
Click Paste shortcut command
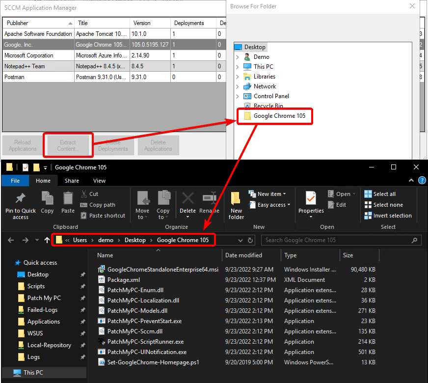tap(103, 216)
